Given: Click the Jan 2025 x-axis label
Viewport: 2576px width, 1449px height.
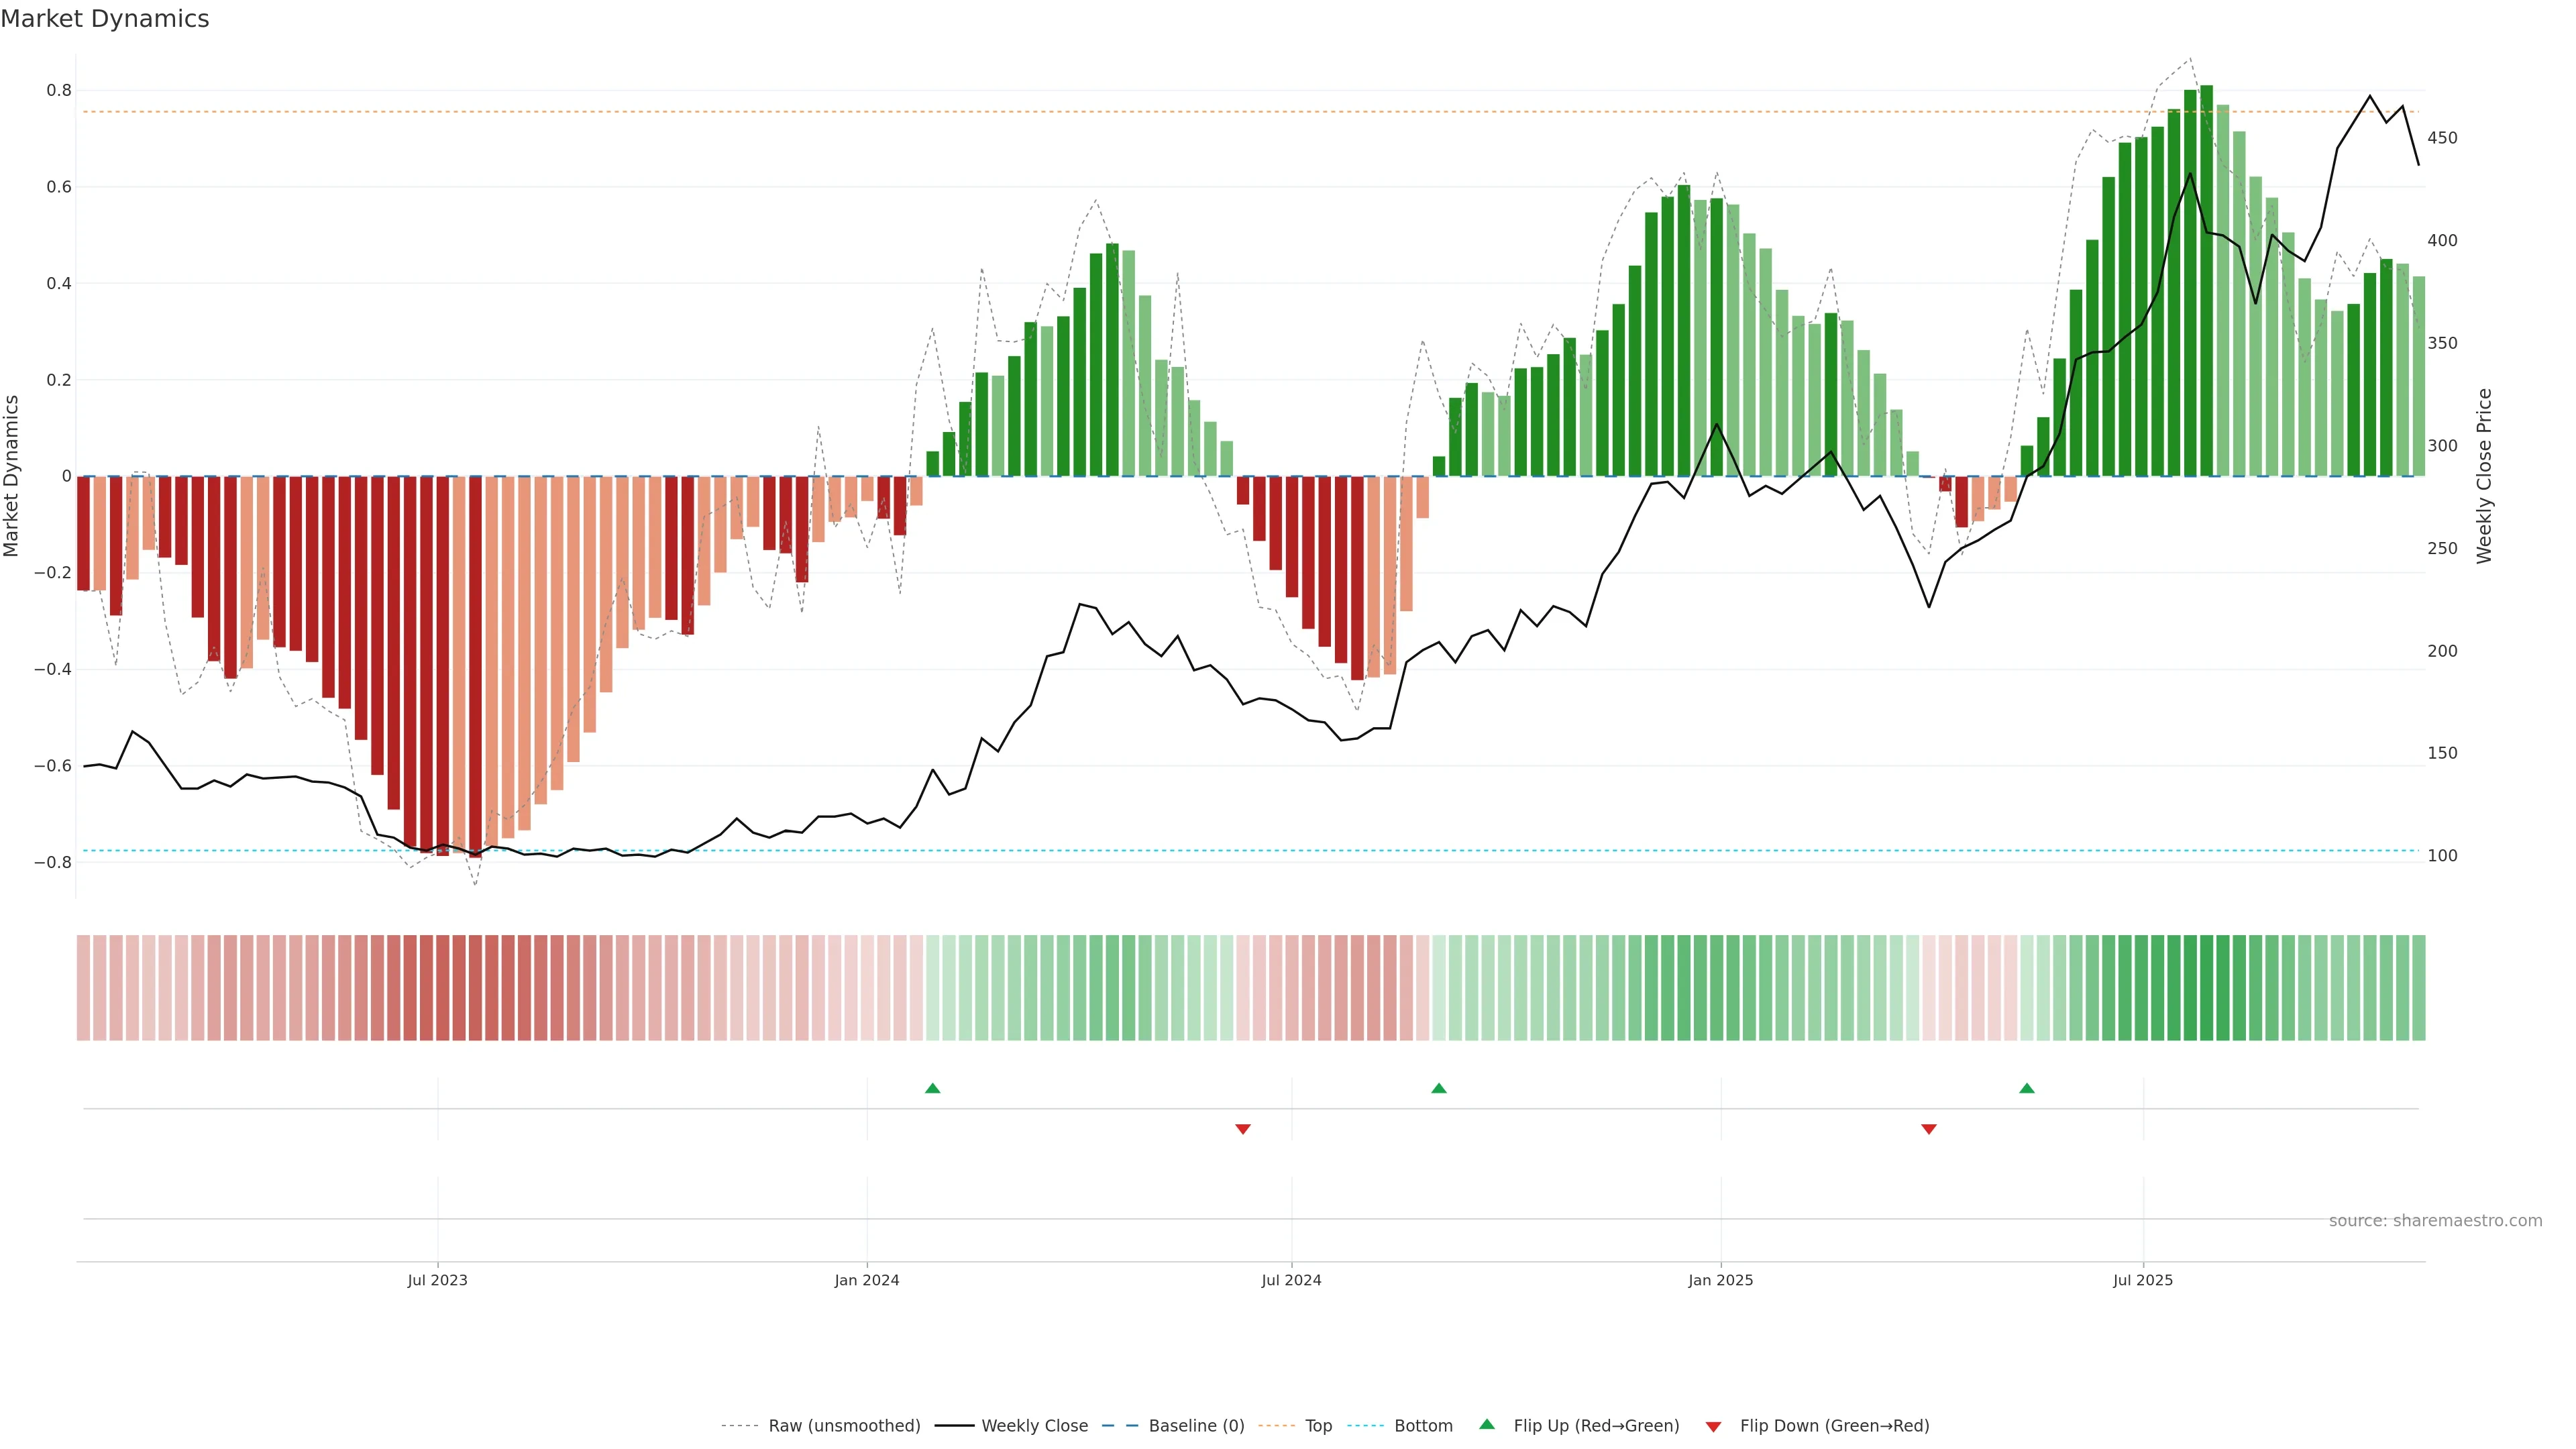Looking at the screenshot, I should pyautogui.click(x=1720, y=1280).
